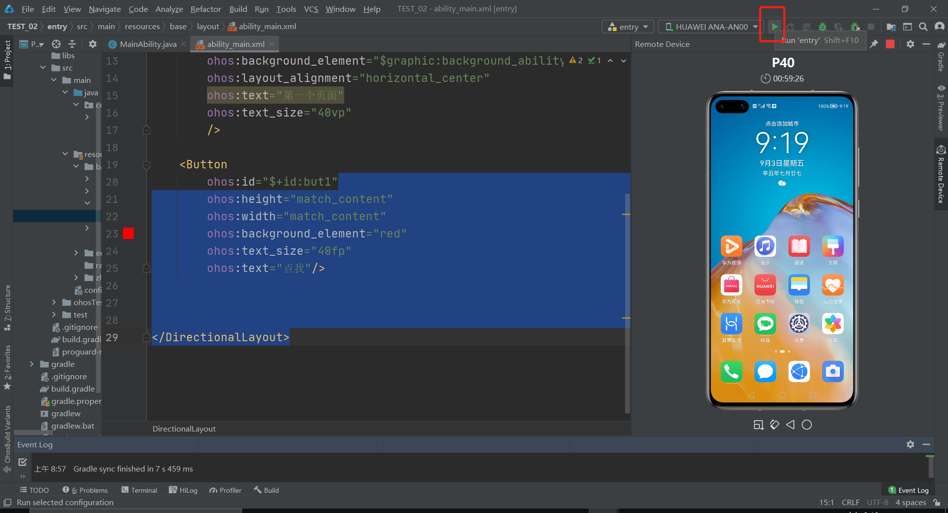Screen dimensions: 948x513
Task: Collapse all in Project tree
Action: (72, 44)
